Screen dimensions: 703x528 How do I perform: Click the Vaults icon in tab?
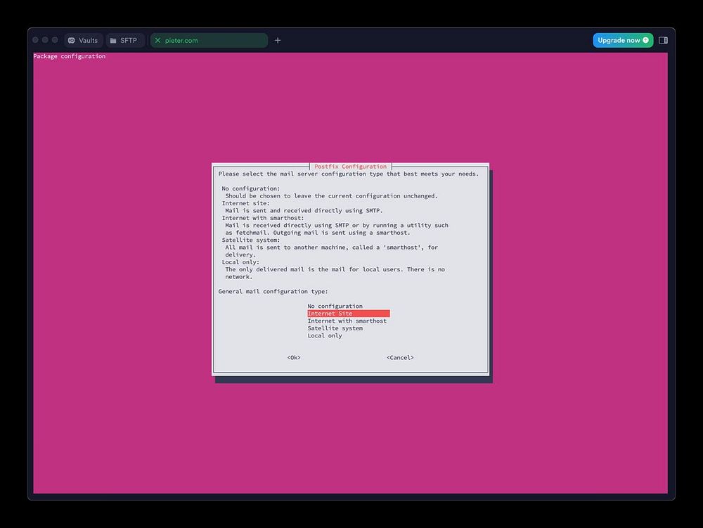71,40
